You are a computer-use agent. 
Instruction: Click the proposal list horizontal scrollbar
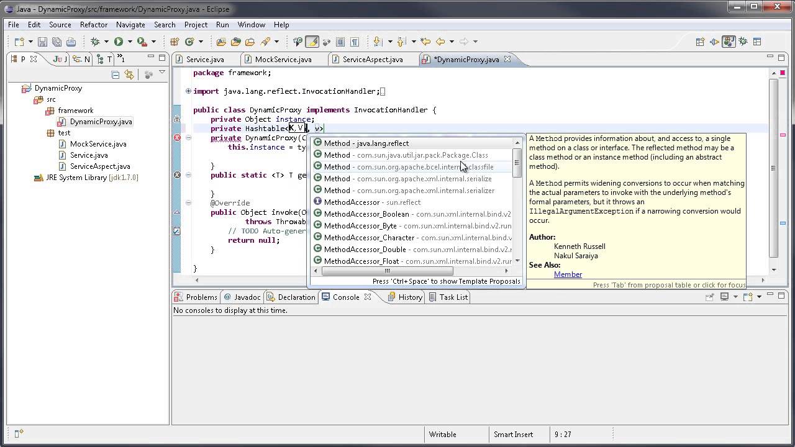point(388,271)
